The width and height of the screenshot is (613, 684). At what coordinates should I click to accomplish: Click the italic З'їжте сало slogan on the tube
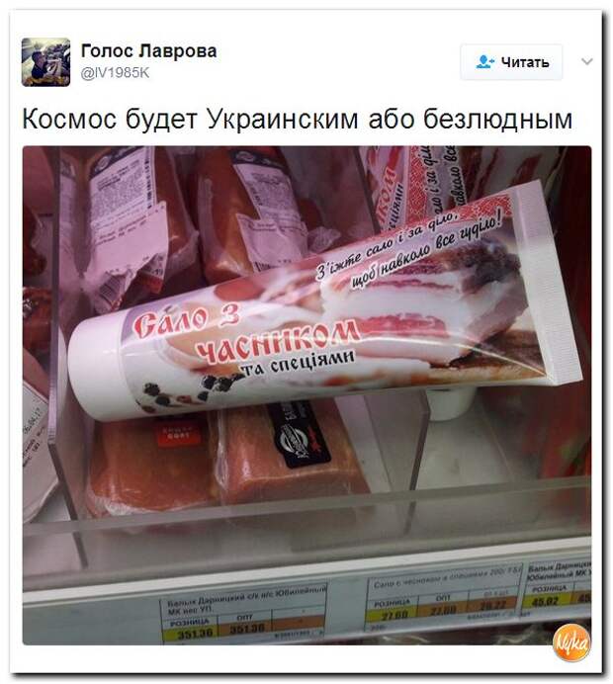pos(409,247)
